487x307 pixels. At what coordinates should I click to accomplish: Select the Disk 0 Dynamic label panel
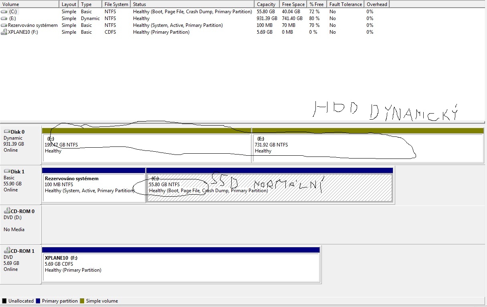20,144
